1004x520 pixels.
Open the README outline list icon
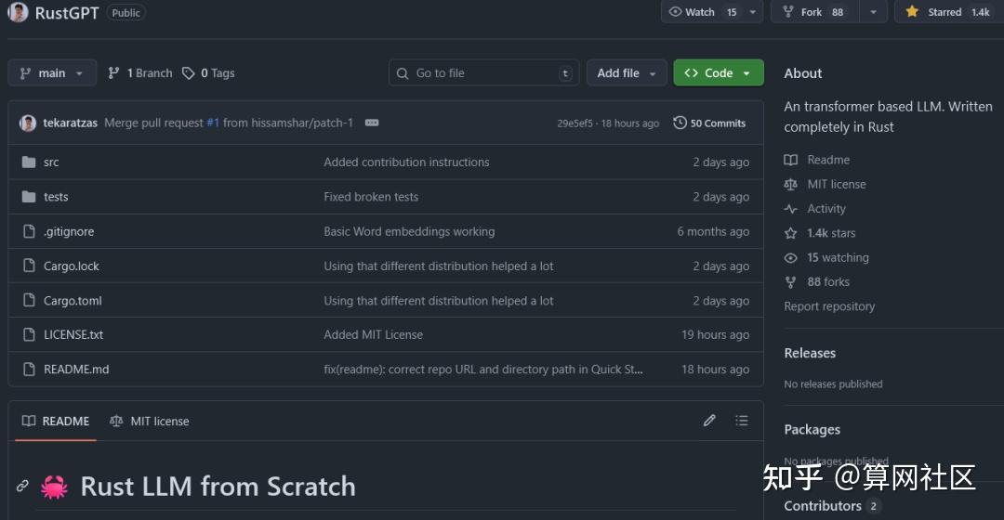point(741,421)
